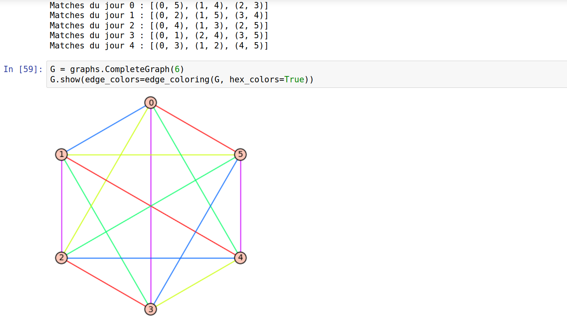Click the vertex labeled 5
Image resolution: width=567 pixels, height=323 pixels.
pos(240,154)
